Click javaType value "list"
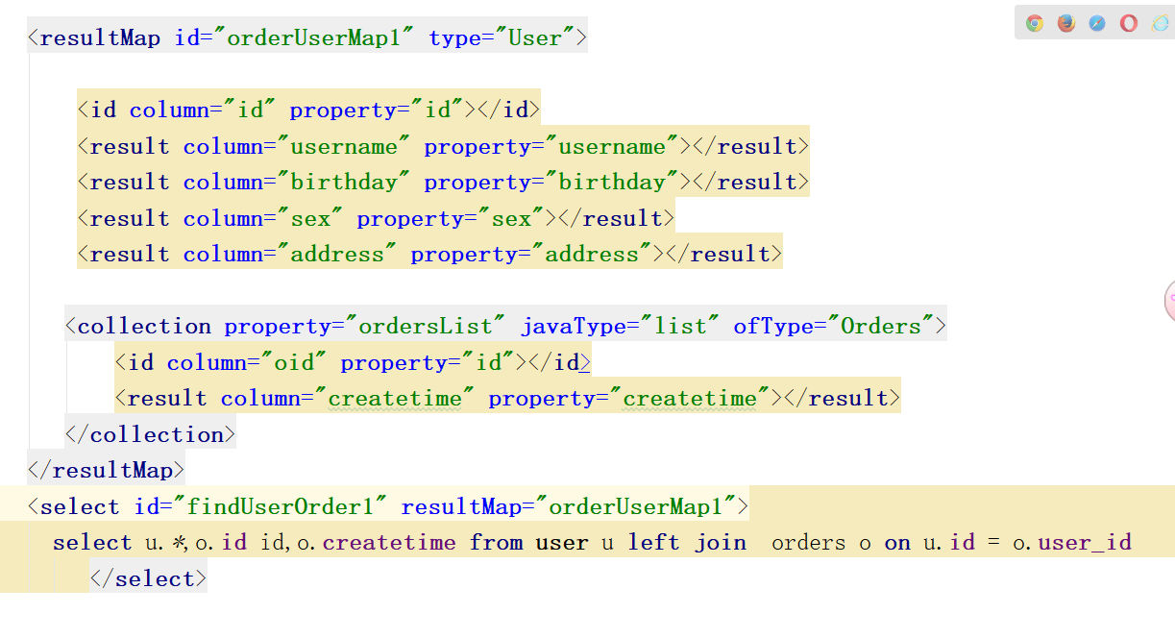The height and width of the screenshot is (638, 1175). pyautogui.click(x=681, y=327)
